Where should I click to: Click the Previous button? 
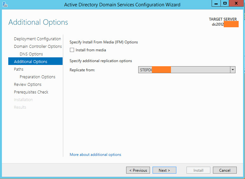tap(138, 170)
